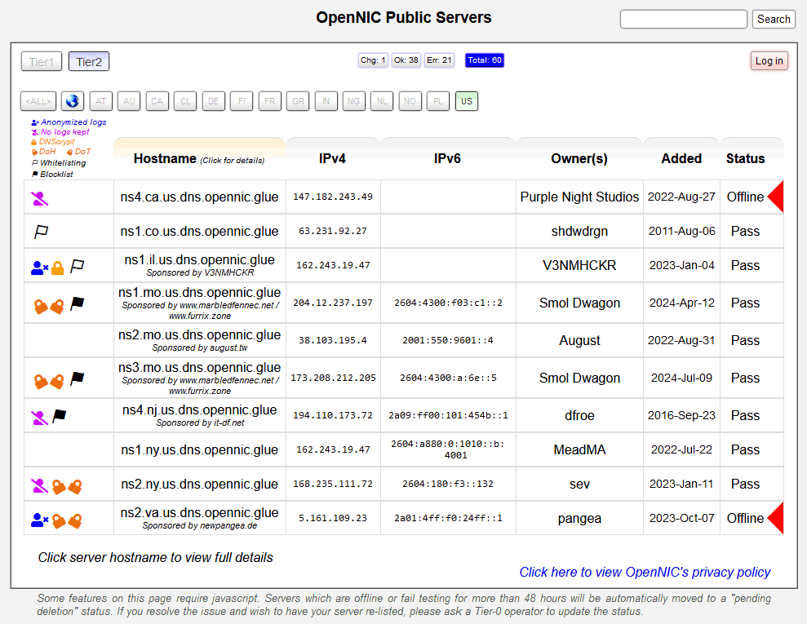Click no-logs icon in ns4.ca row
This screenshot has height=624, width=807.
[x=40, y=198]
